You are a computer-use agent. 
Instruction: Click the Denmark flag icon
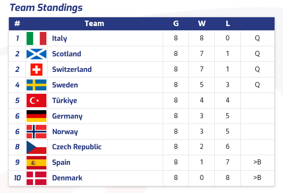[x=36, y=178]
